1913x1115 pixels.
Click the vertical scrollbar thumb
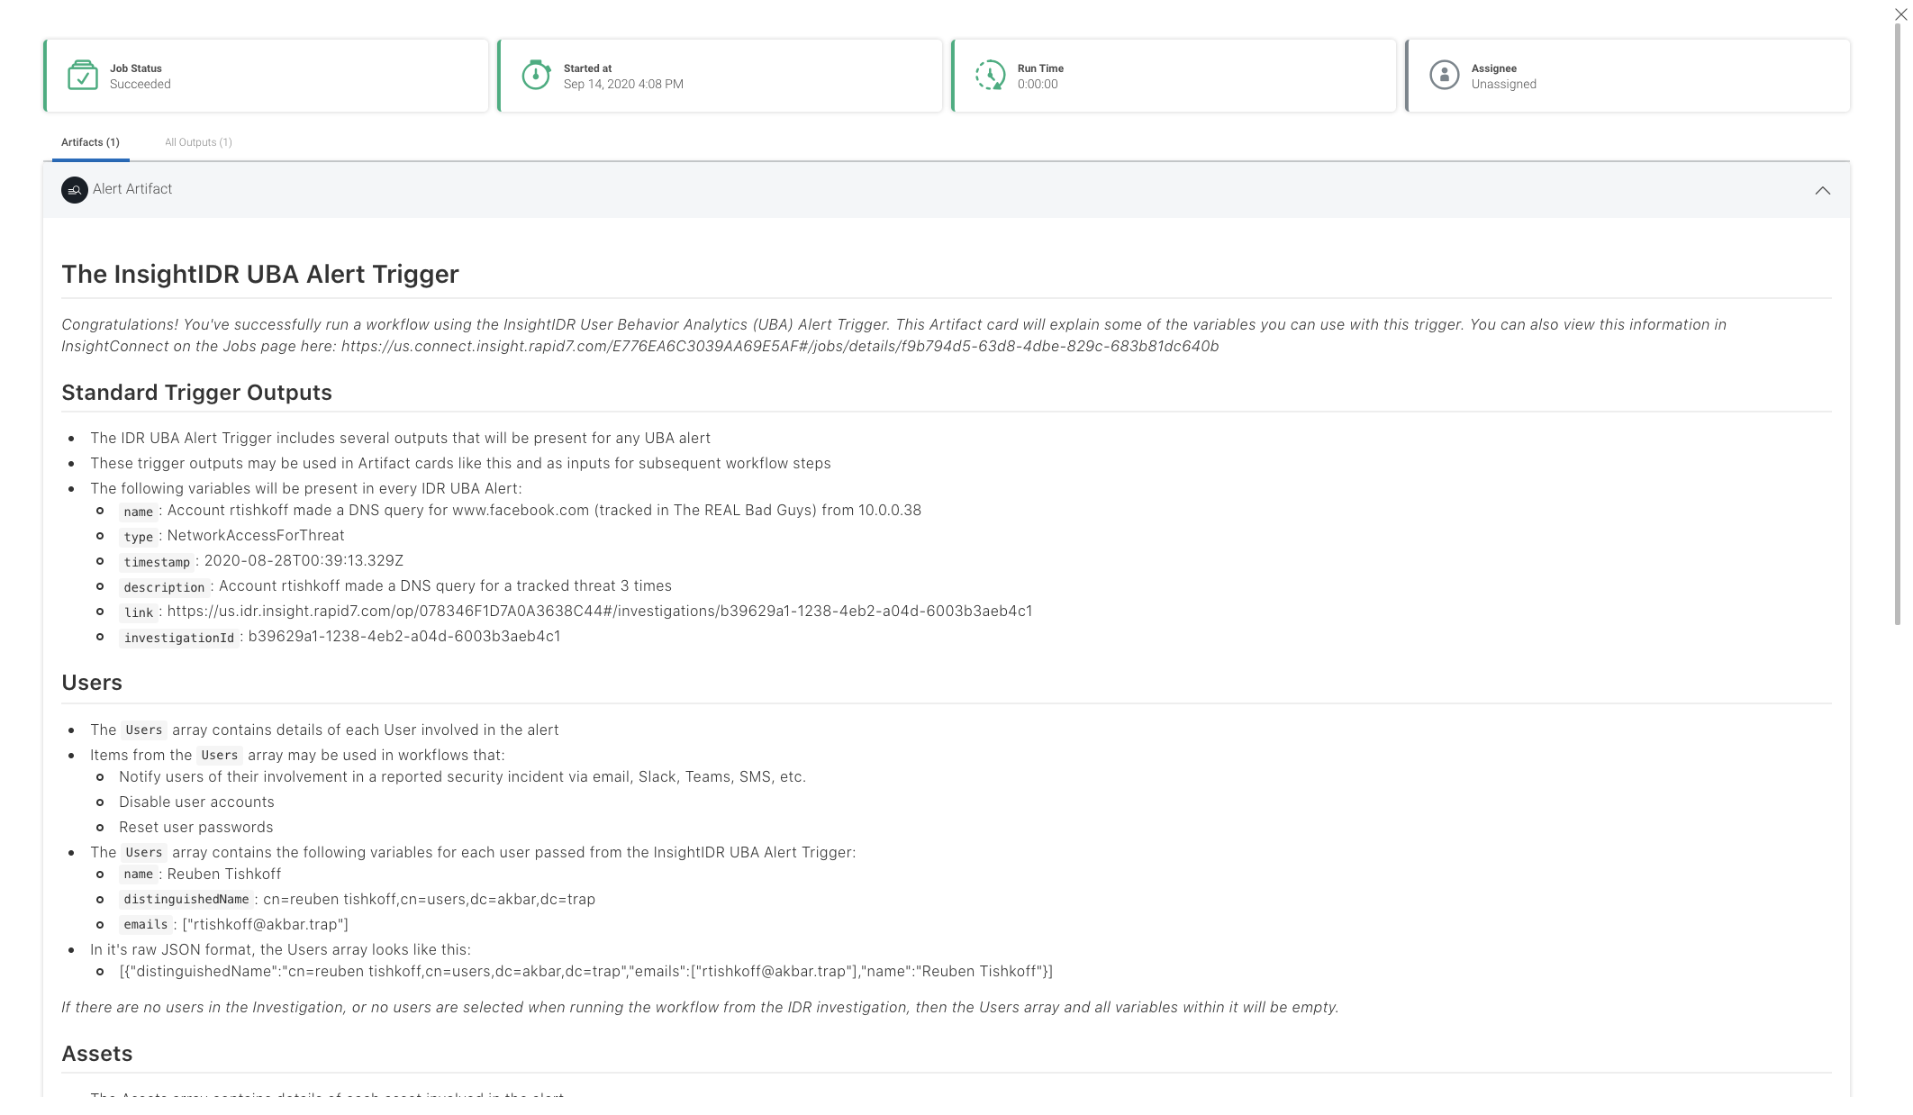[x=1898, y=324]
